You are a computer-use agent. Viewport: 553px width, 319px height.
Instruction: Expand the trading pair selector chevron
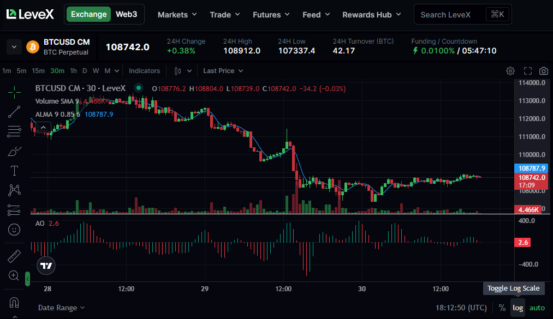[14, 47]
